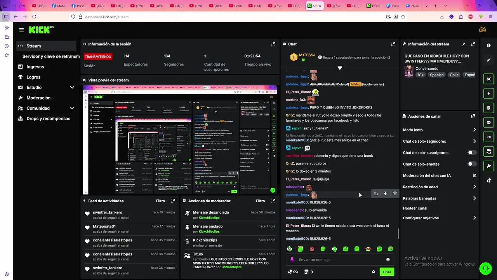Viewport: 497px width, 280px height.
Task: Open the user avatar menu in the header
Action: click(x=483, y=30)
